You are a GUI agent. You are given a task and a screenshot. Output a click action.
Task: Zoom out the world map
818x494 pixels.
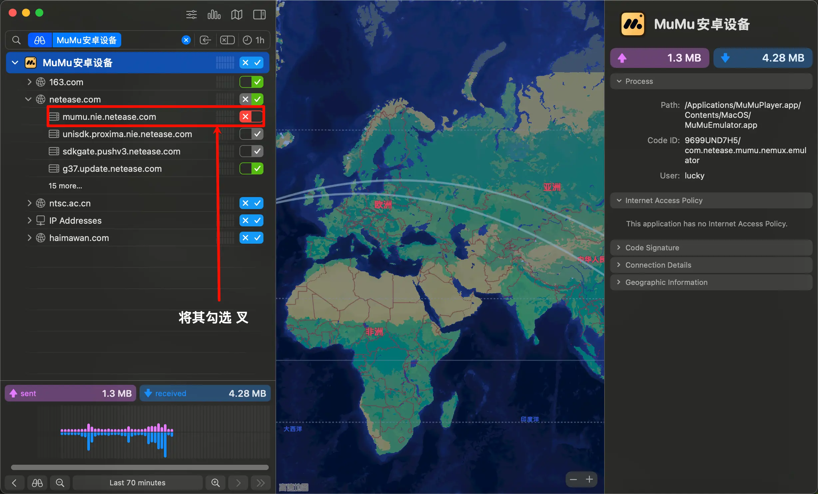click(573, 479)
